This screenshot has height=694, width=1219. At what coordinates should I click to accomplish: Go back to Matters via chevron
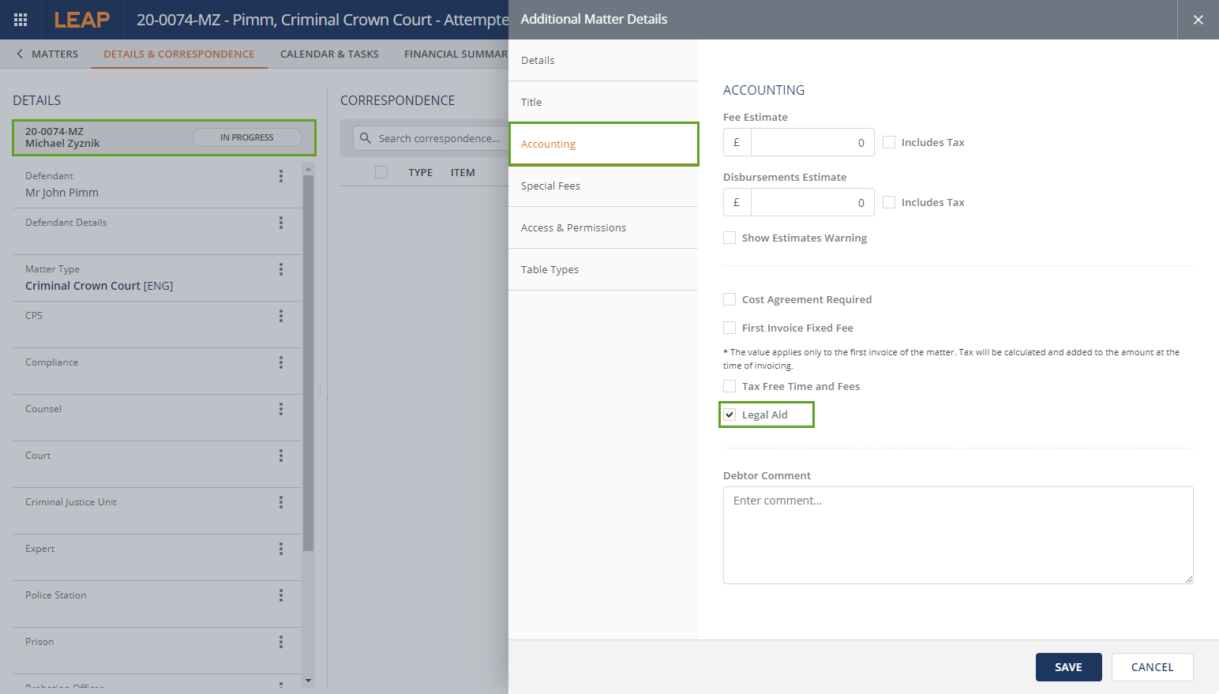tap(20, 54)
